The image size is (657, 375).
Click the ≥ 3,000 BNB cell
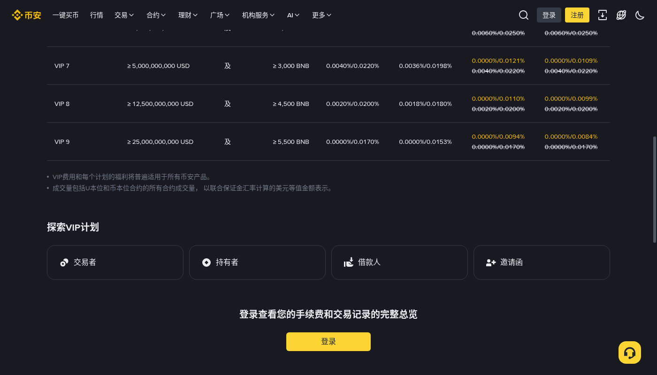click(x=291, y=66)
